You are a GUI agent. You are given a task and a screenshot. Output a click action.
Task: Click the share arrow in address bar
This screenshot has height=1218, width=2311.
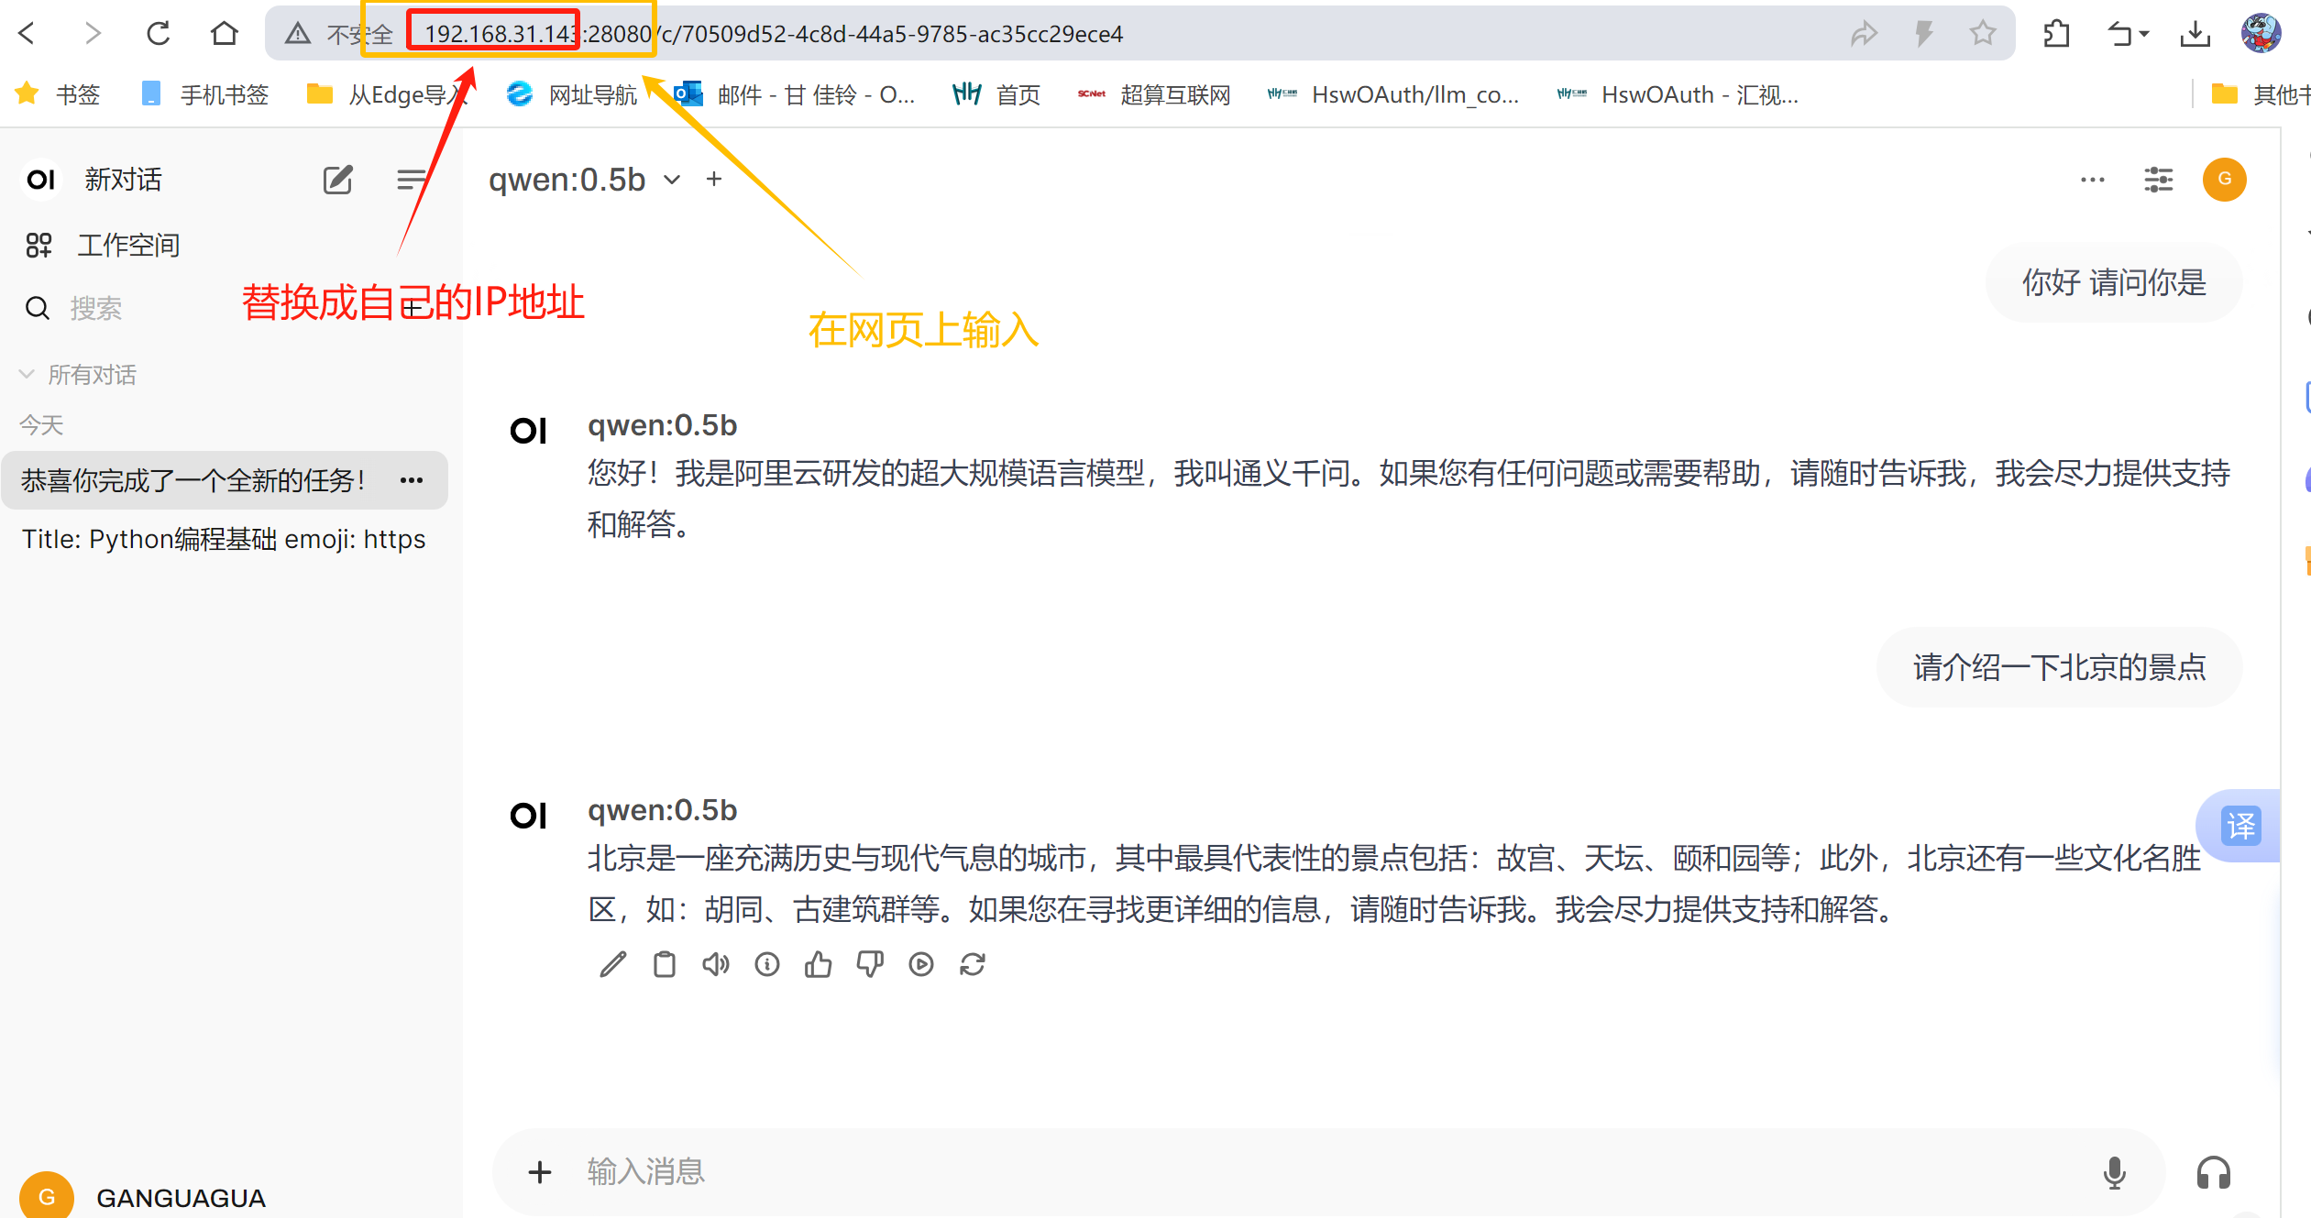tap(1864, 34)
